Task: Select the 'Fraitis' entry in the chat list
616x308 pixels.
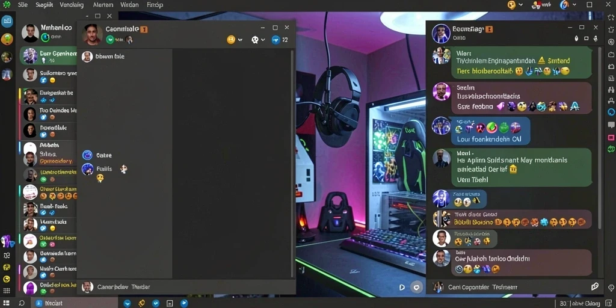Action: click(97, 169)
